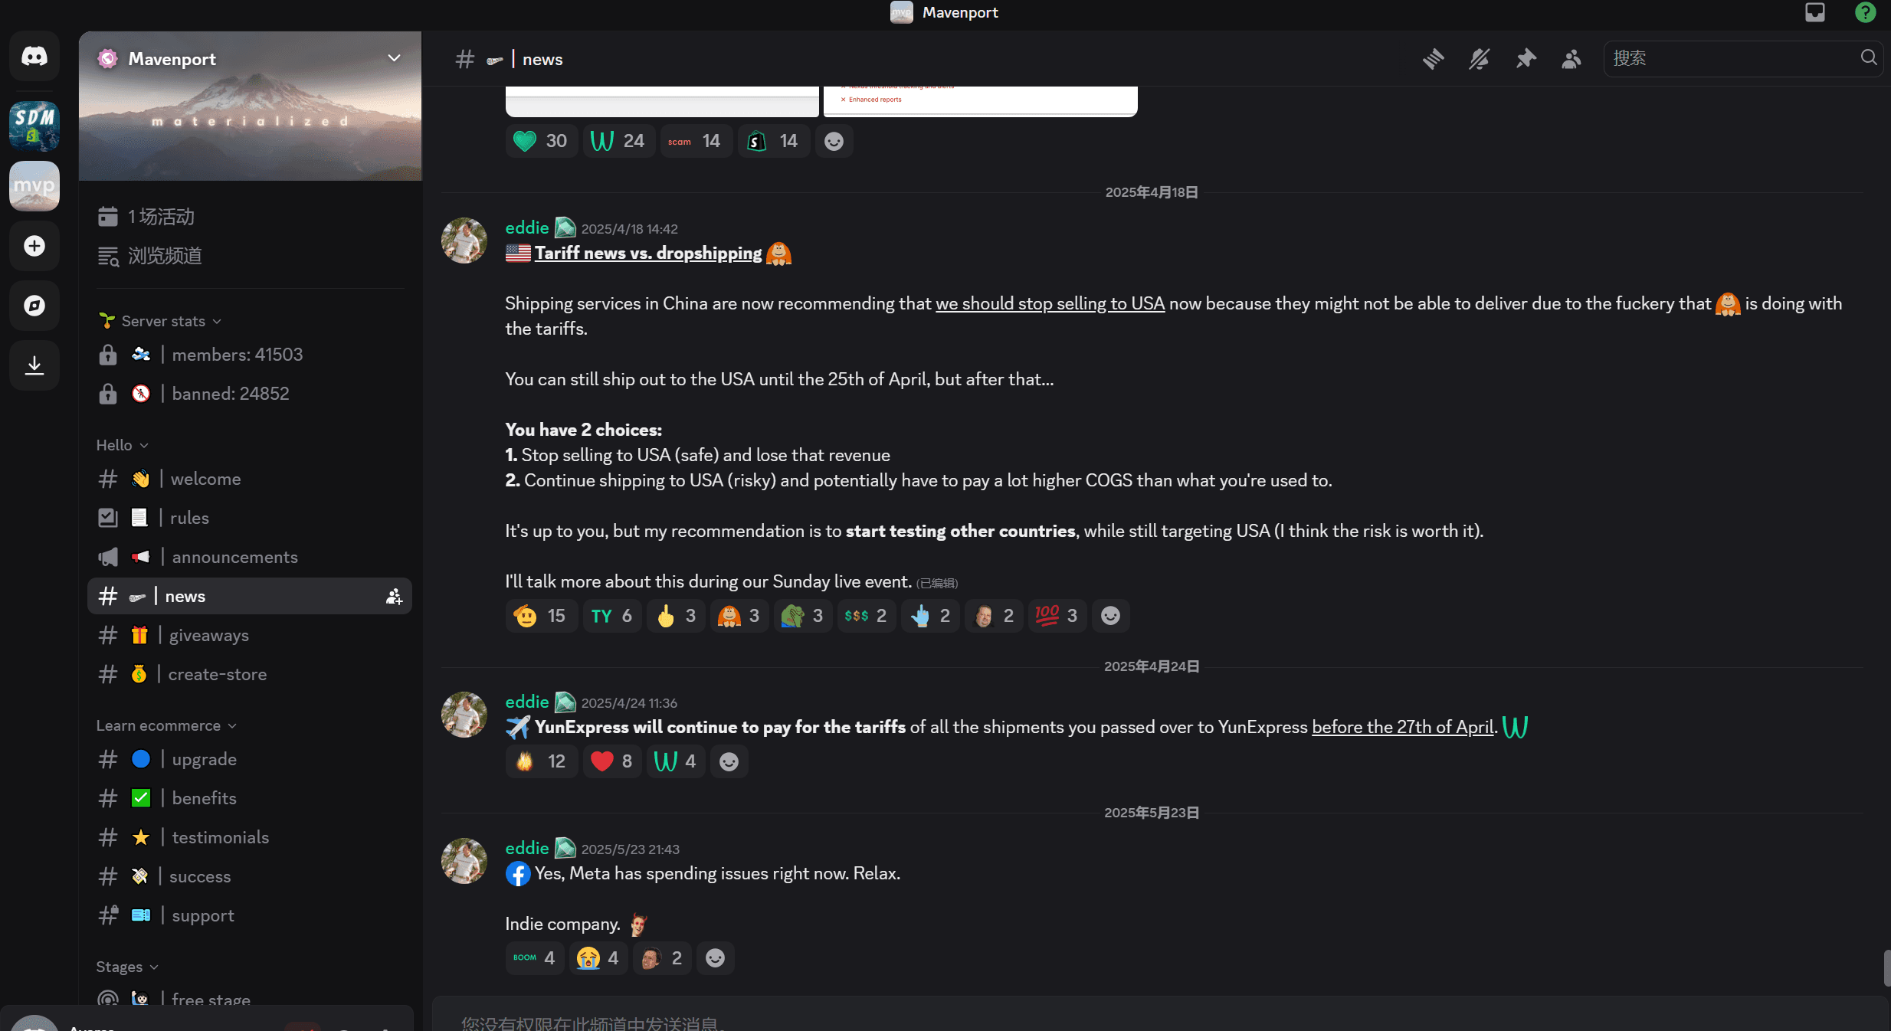Switch to the mvp server icon

click(x=34, y=185)
